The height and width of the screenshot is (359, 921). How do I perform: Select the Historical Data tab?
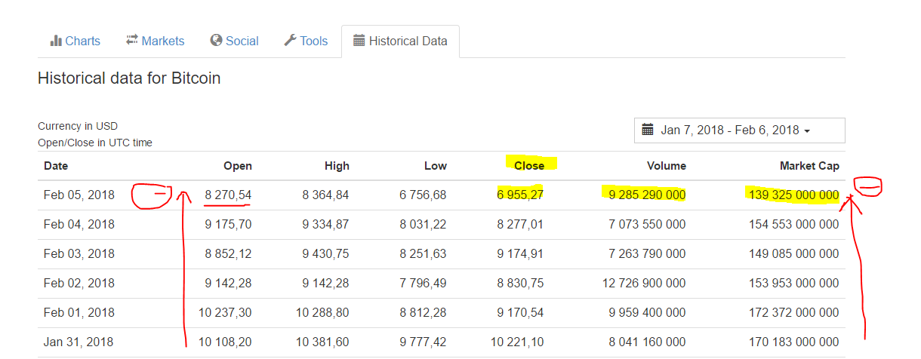click(400, 41)
